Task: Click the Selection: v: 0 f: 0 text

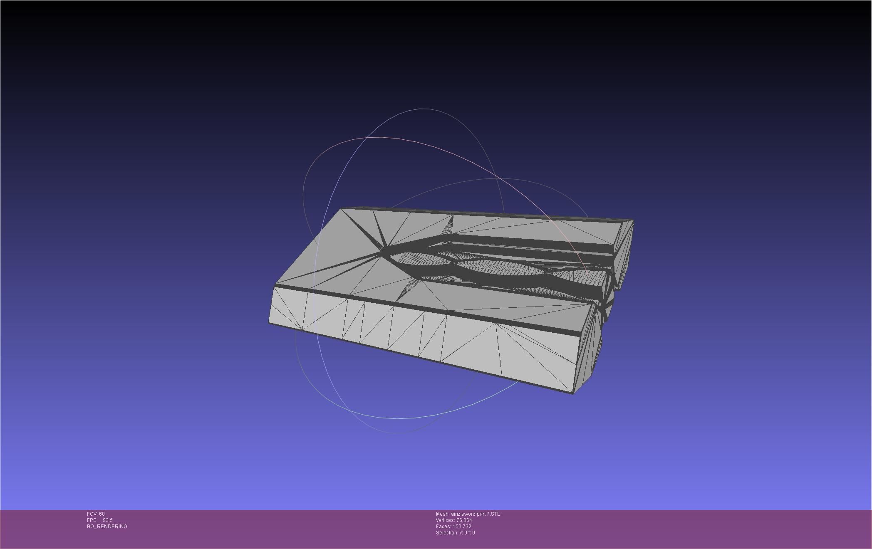Action: pyautogui.click(x=455, y=533)
